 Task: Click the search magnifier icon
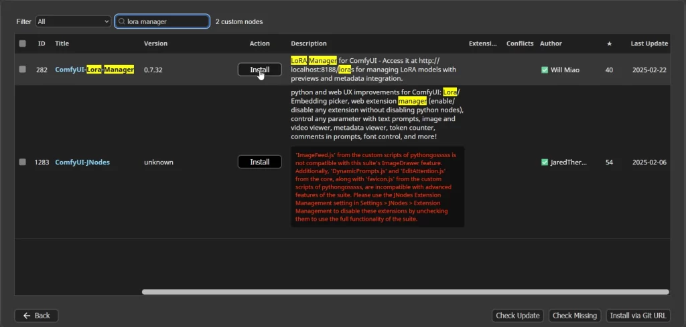click(121, 21)
